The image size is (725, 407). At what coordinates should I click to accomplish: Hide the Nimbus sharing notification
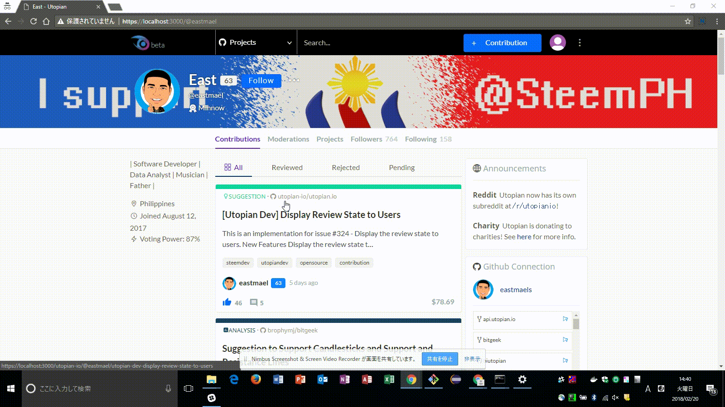[472, 359]
